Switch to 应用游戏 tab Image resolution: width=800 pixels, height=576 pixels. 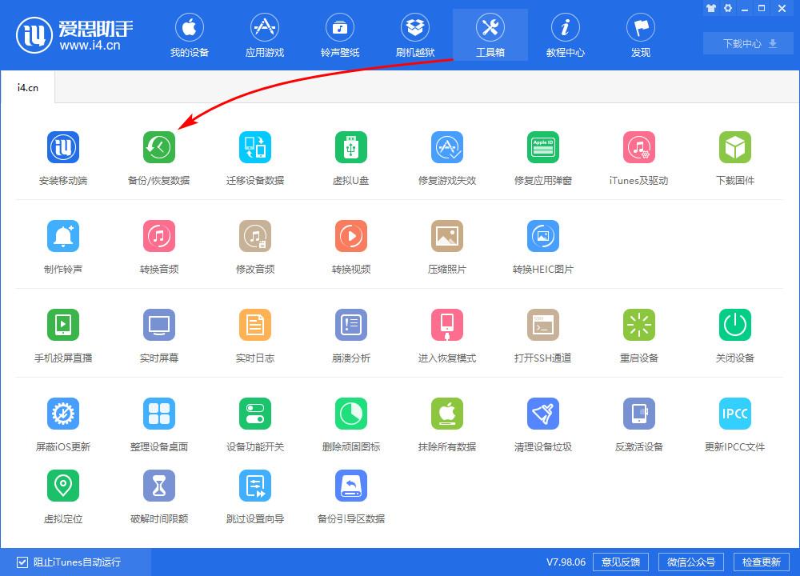[264, 35]
